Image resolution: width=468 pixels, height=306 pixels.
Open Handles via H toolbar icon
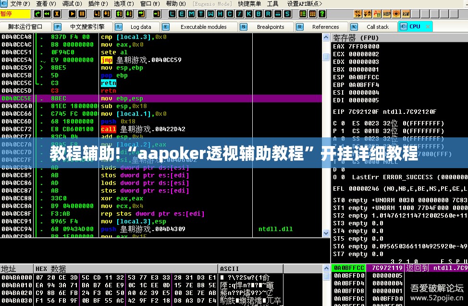220,14
